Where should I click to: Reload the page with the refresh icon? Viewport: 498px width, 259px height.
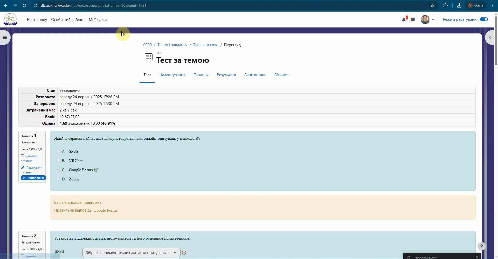click(x=24, y=5)
